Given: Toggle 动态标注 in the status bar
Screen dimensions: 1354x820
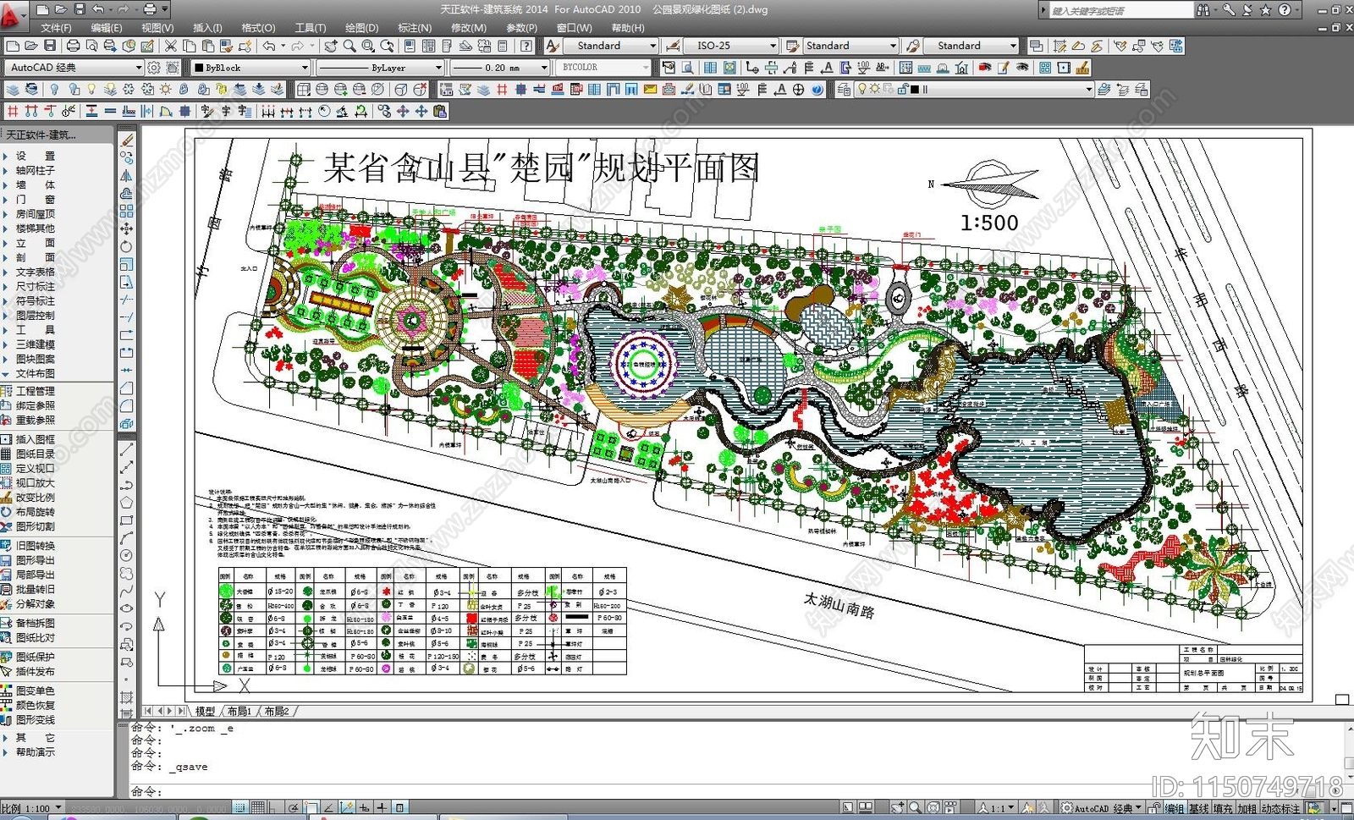Looking at the screenshot, I should point(1281,809).
